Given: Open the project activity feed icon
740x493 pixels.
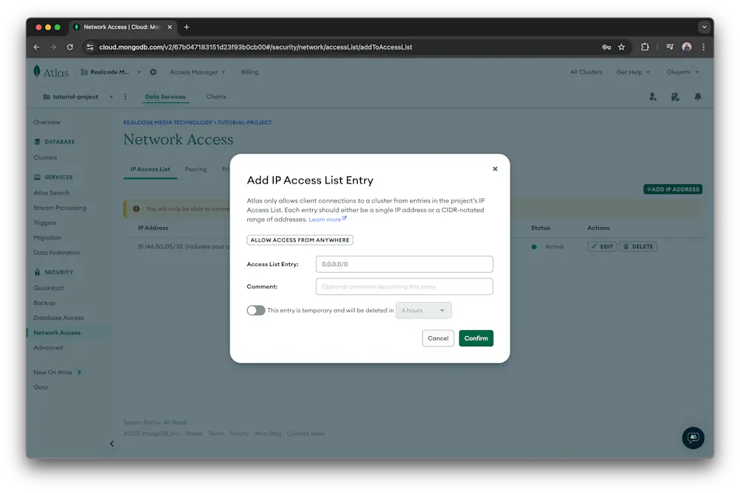Looking at the screenshot, I should pos(674,97).
